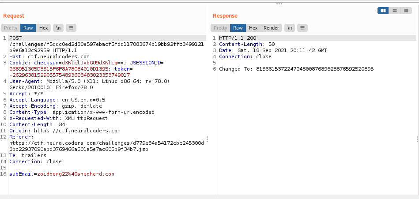Viewport: 419px width, 199px height.
Task: Select the side-by-side split layout icon
Action: (x=383, y=11)
